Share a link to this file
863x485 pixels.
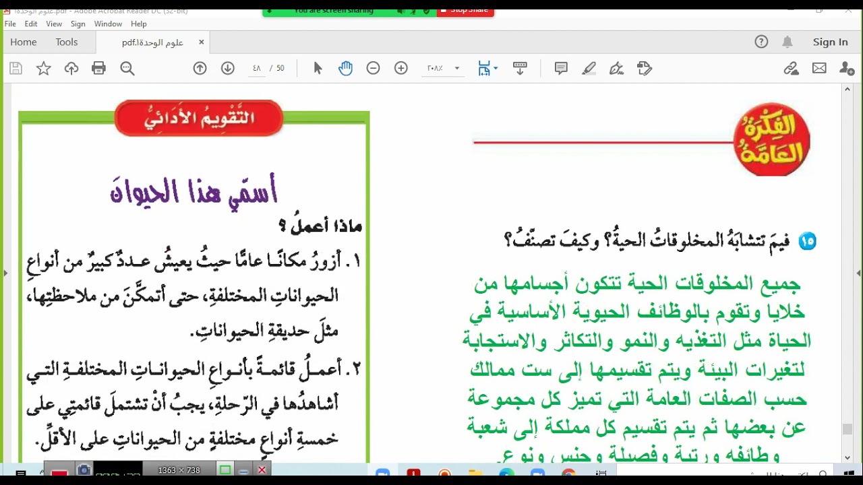point(792,68)
